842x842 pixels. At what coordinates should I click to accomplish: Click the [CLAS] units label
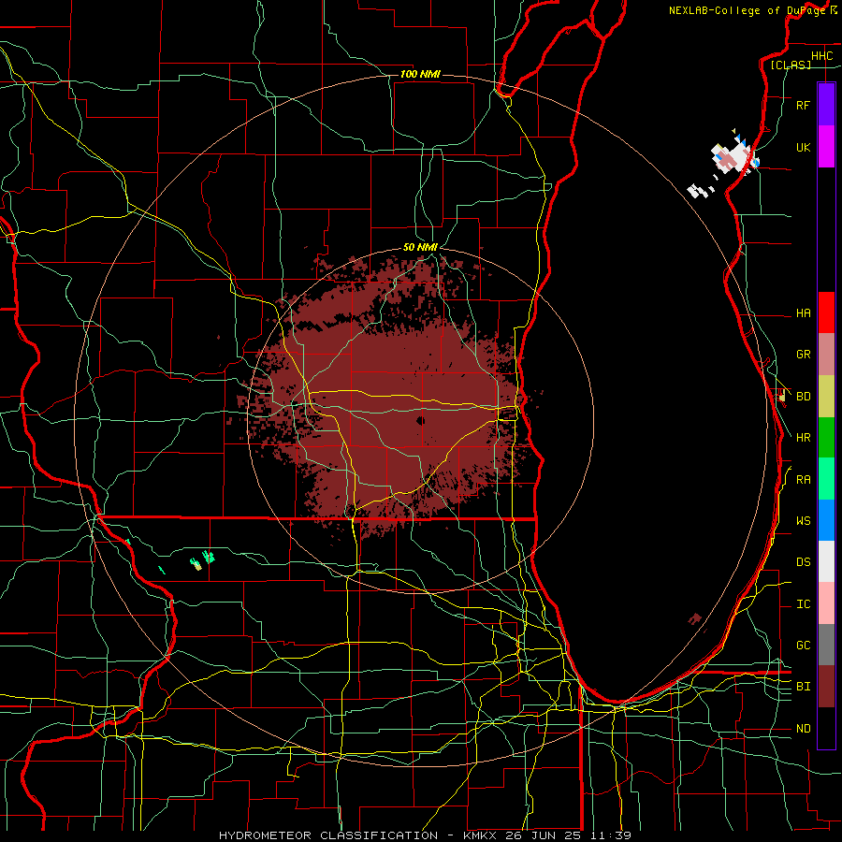tap(791, 65)
